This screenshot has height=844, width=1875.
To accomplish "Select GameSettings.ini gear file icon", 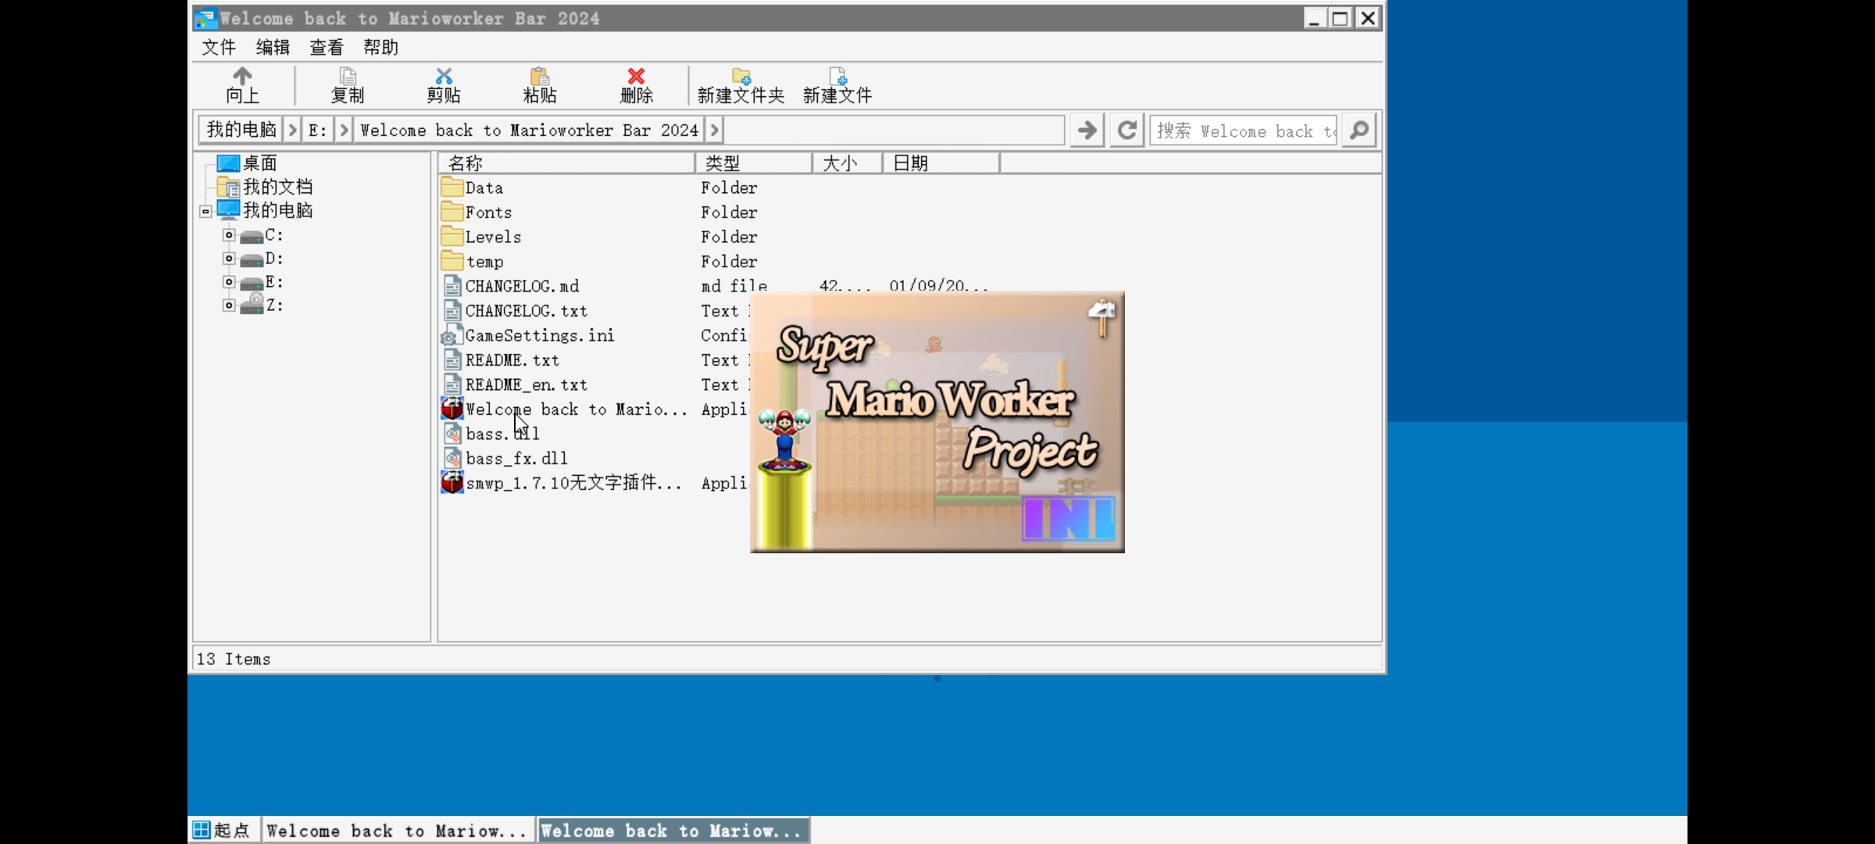I will 451,335.
